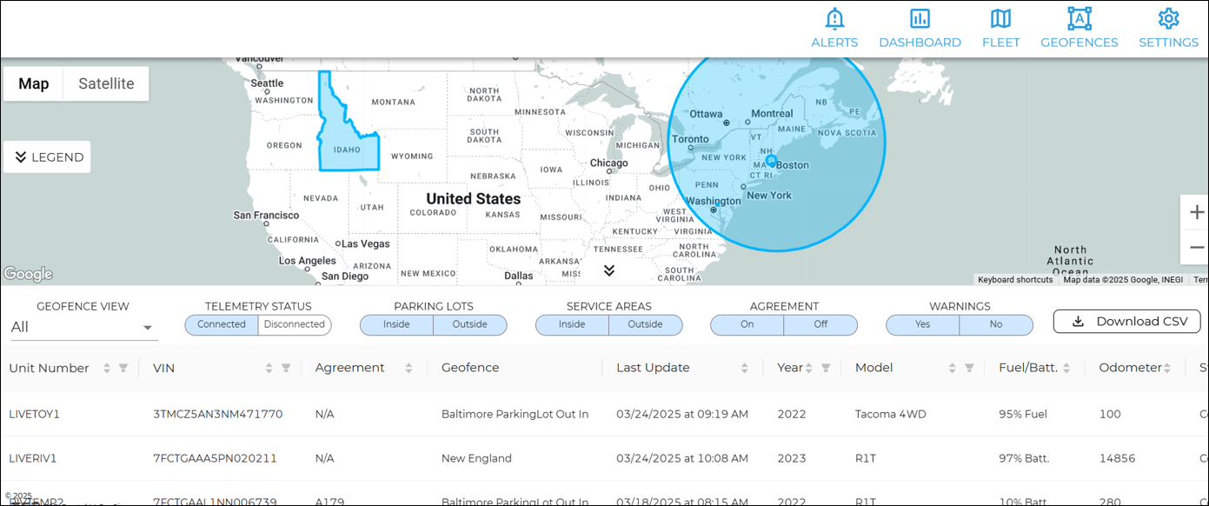Viewport: 1209px width, 506px height.
Task: Open the Dashboard chart icon
Action: (920, 19)
